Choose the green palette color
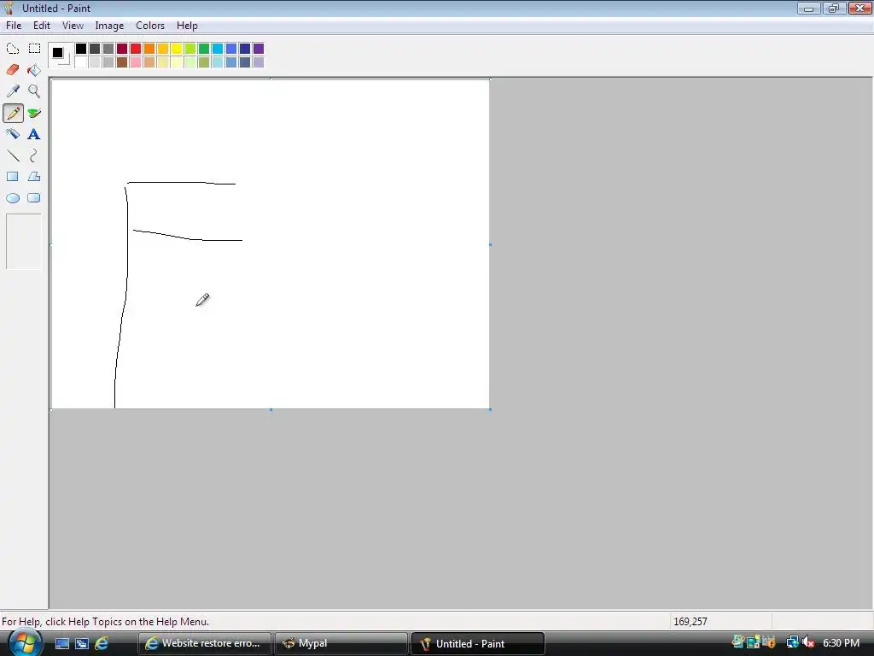The width and height of the screenshot is (874, 656). pyautogui.click(x=204, y=49)
